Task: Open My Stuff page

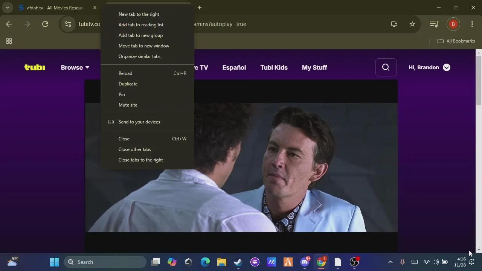Action: [x=314, y=67]
